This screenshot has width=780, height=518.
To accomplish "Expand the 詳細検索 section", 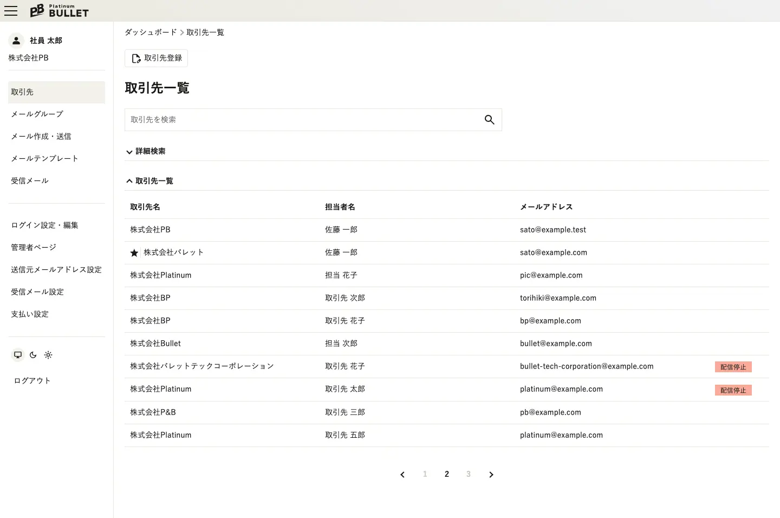I will (x=146, y=152).
